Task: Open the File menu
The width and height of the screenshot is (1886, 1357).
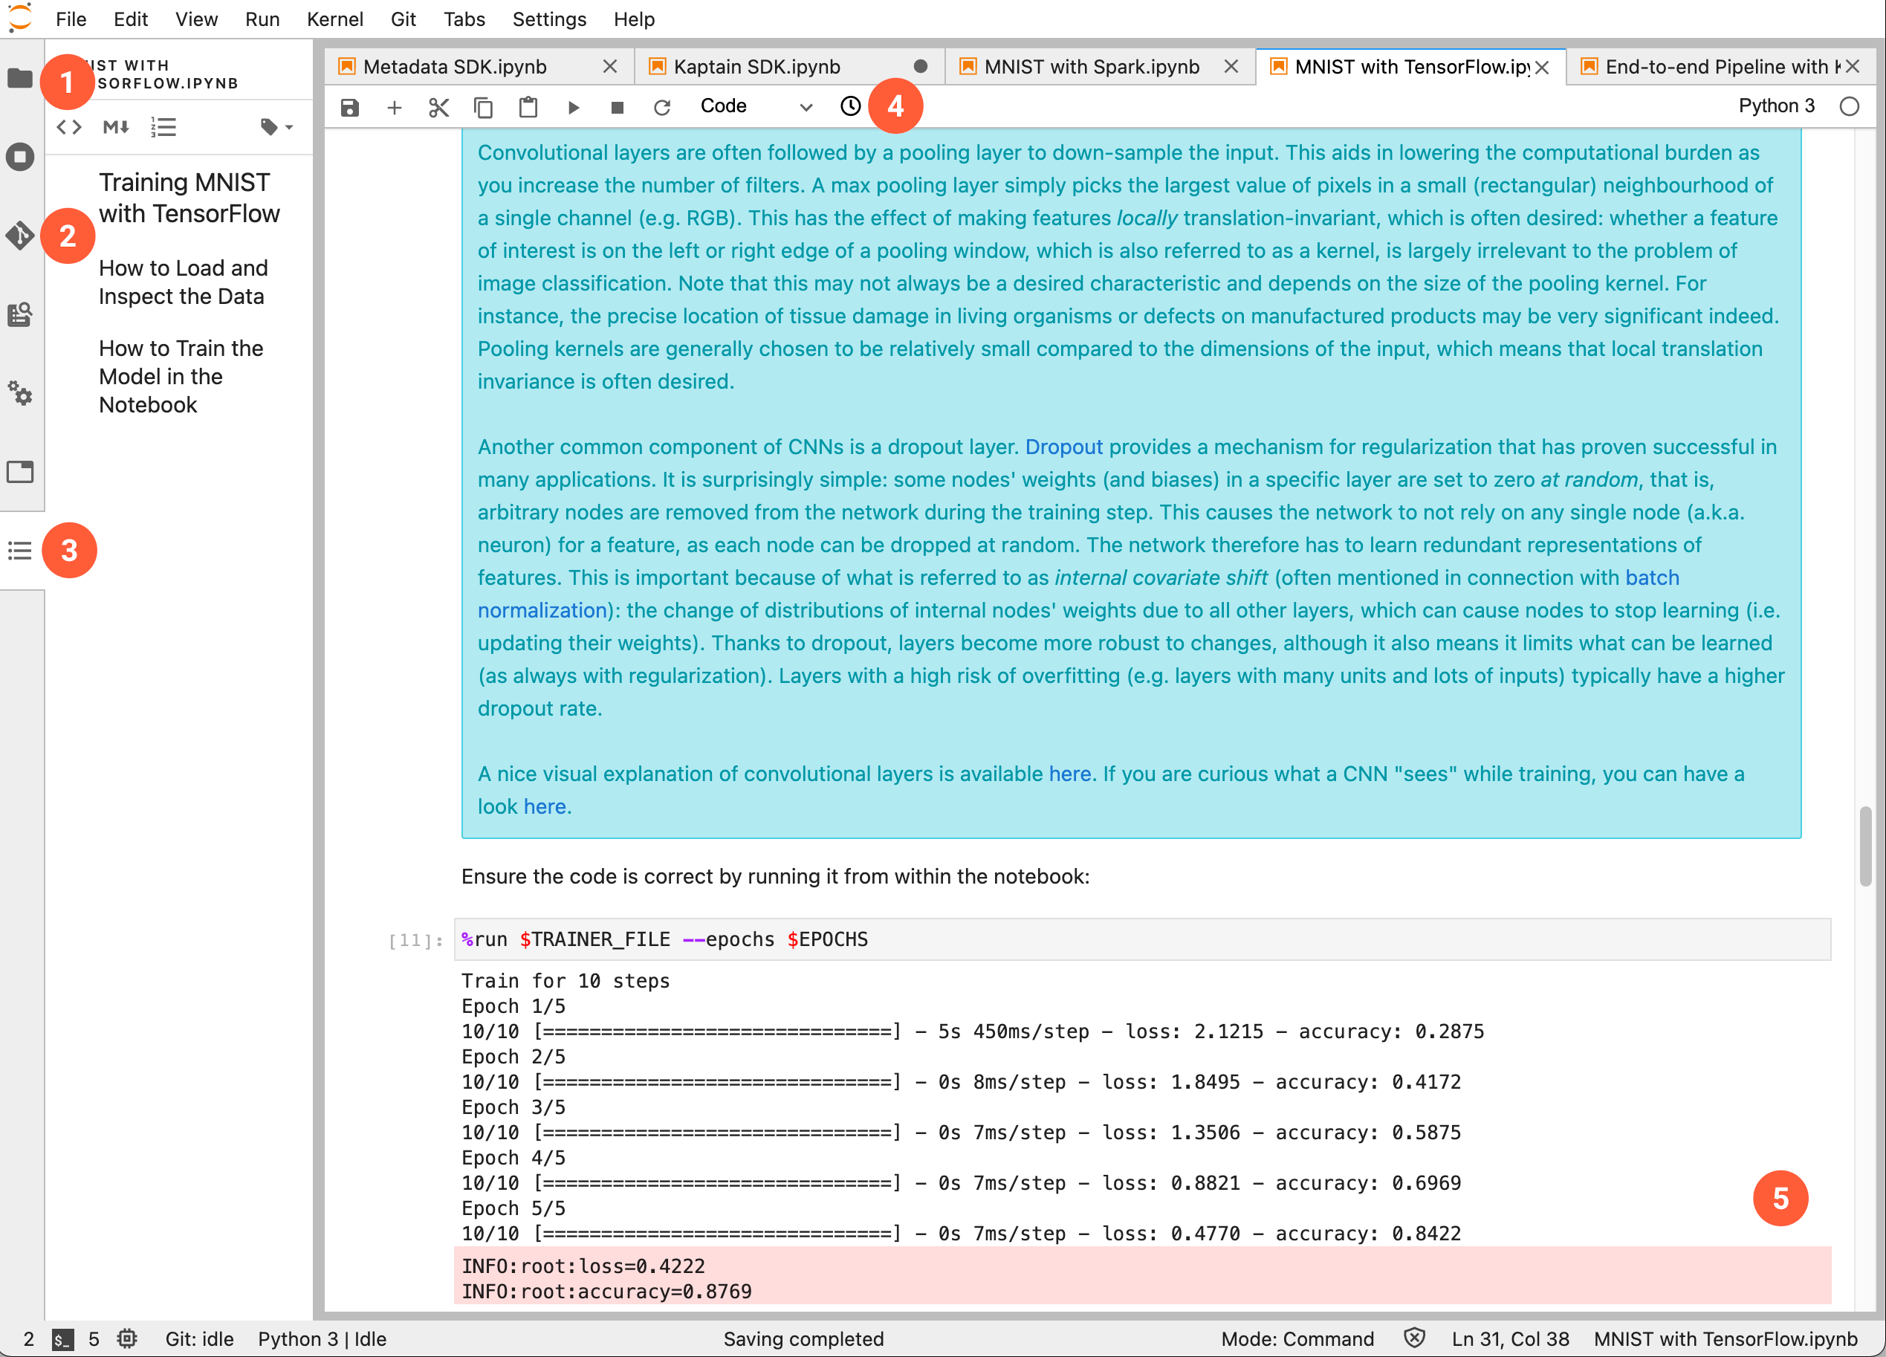Action: [71, 19]
